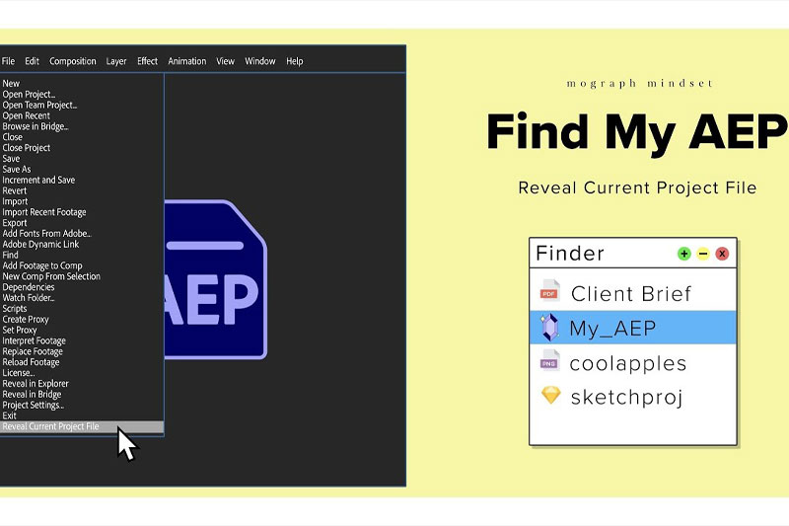Click the mograph mindset text
The height and width of the screenshot is (526, 789).
(639, 84)
